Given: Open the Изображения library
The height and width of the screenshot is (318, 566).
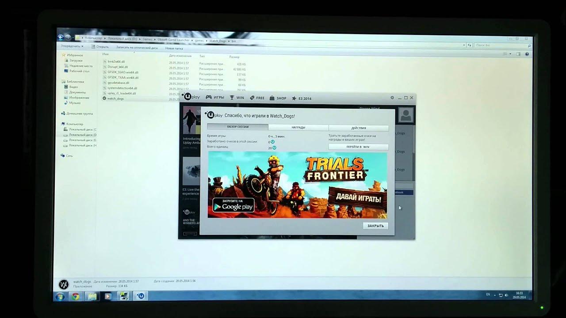Looking at the screenshot, I should 76,98.
